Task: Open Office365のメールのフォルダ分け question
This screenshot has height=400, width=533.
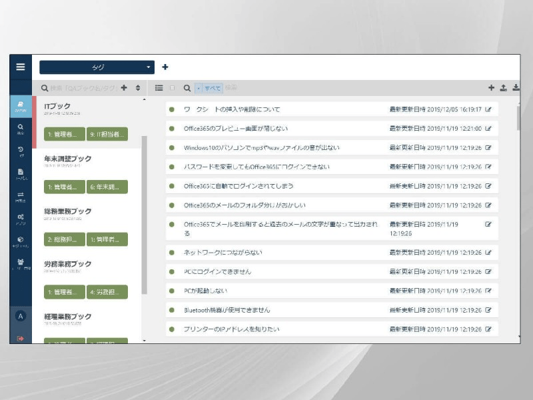Action: pos(245,205)
